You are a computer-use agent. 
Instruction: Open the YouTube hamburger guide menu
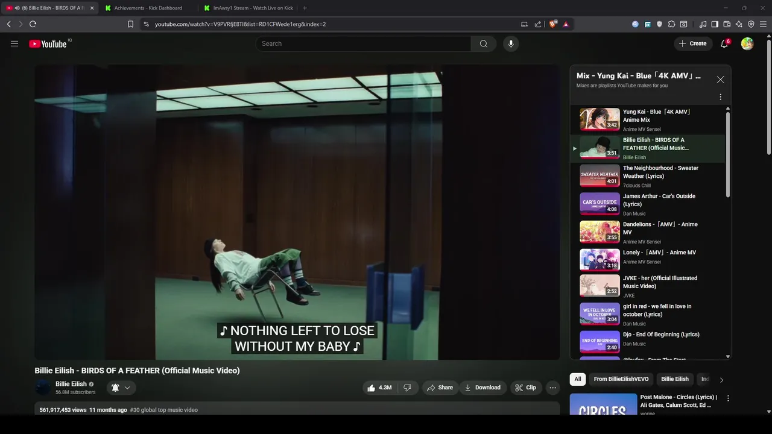coord(14,43)
